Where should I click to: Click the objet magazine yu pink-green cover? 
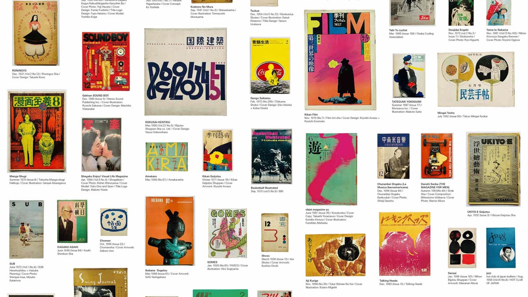coord(331,169)
